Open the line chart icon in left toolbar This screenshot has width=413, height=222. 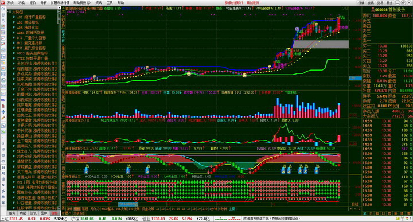pos(3,38)
